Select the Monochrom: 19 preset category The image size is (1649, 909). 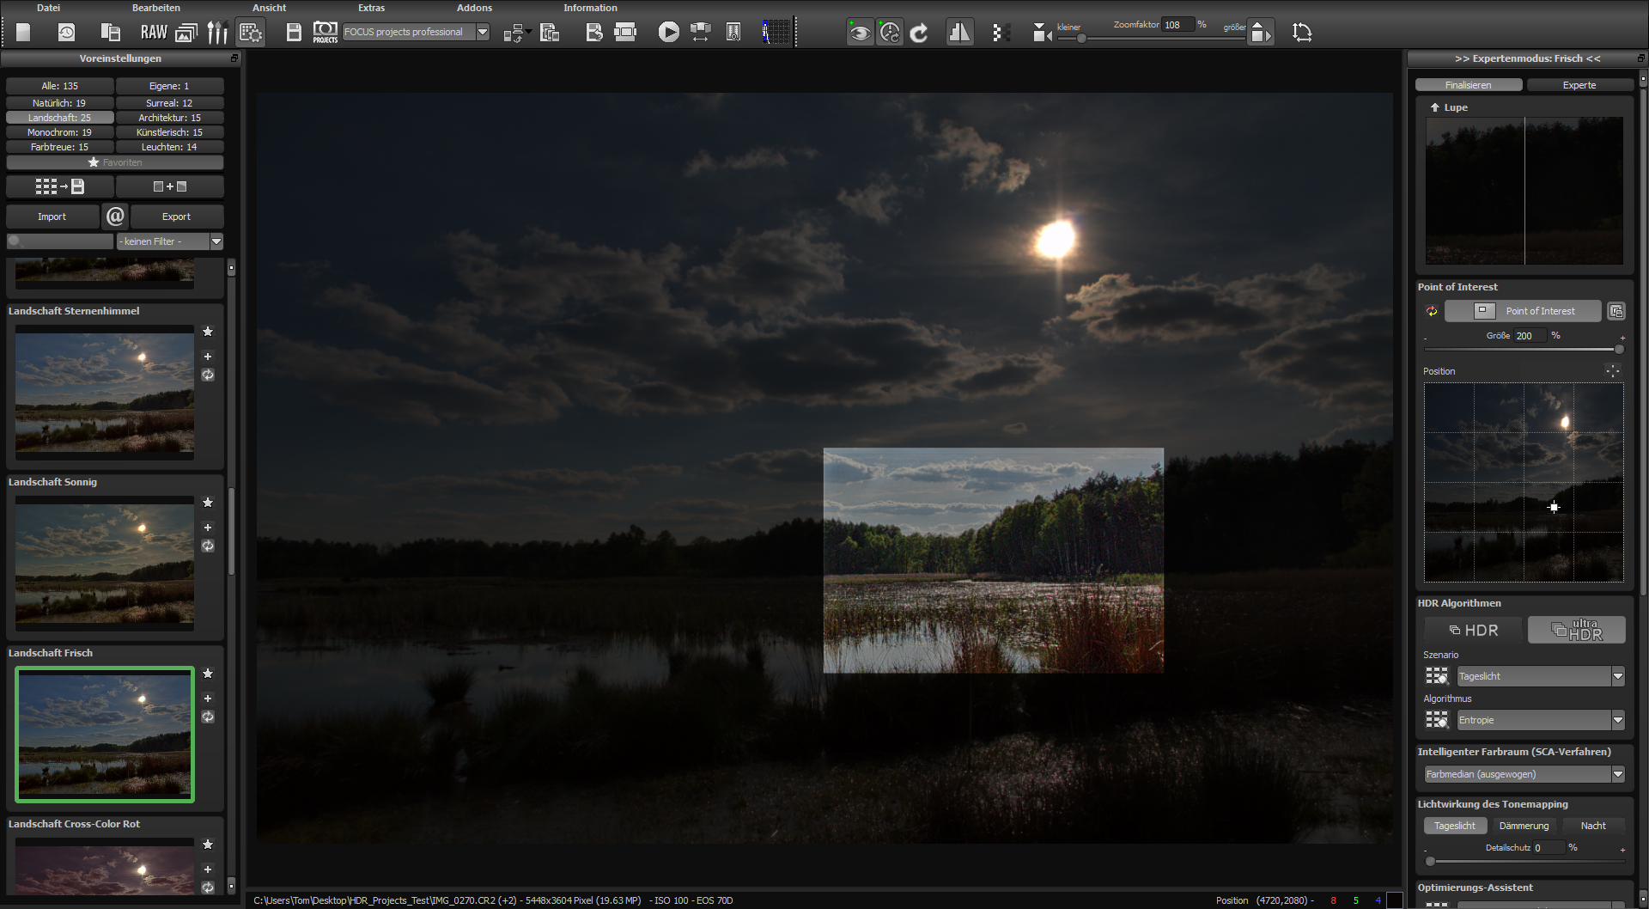click(59, 132)
